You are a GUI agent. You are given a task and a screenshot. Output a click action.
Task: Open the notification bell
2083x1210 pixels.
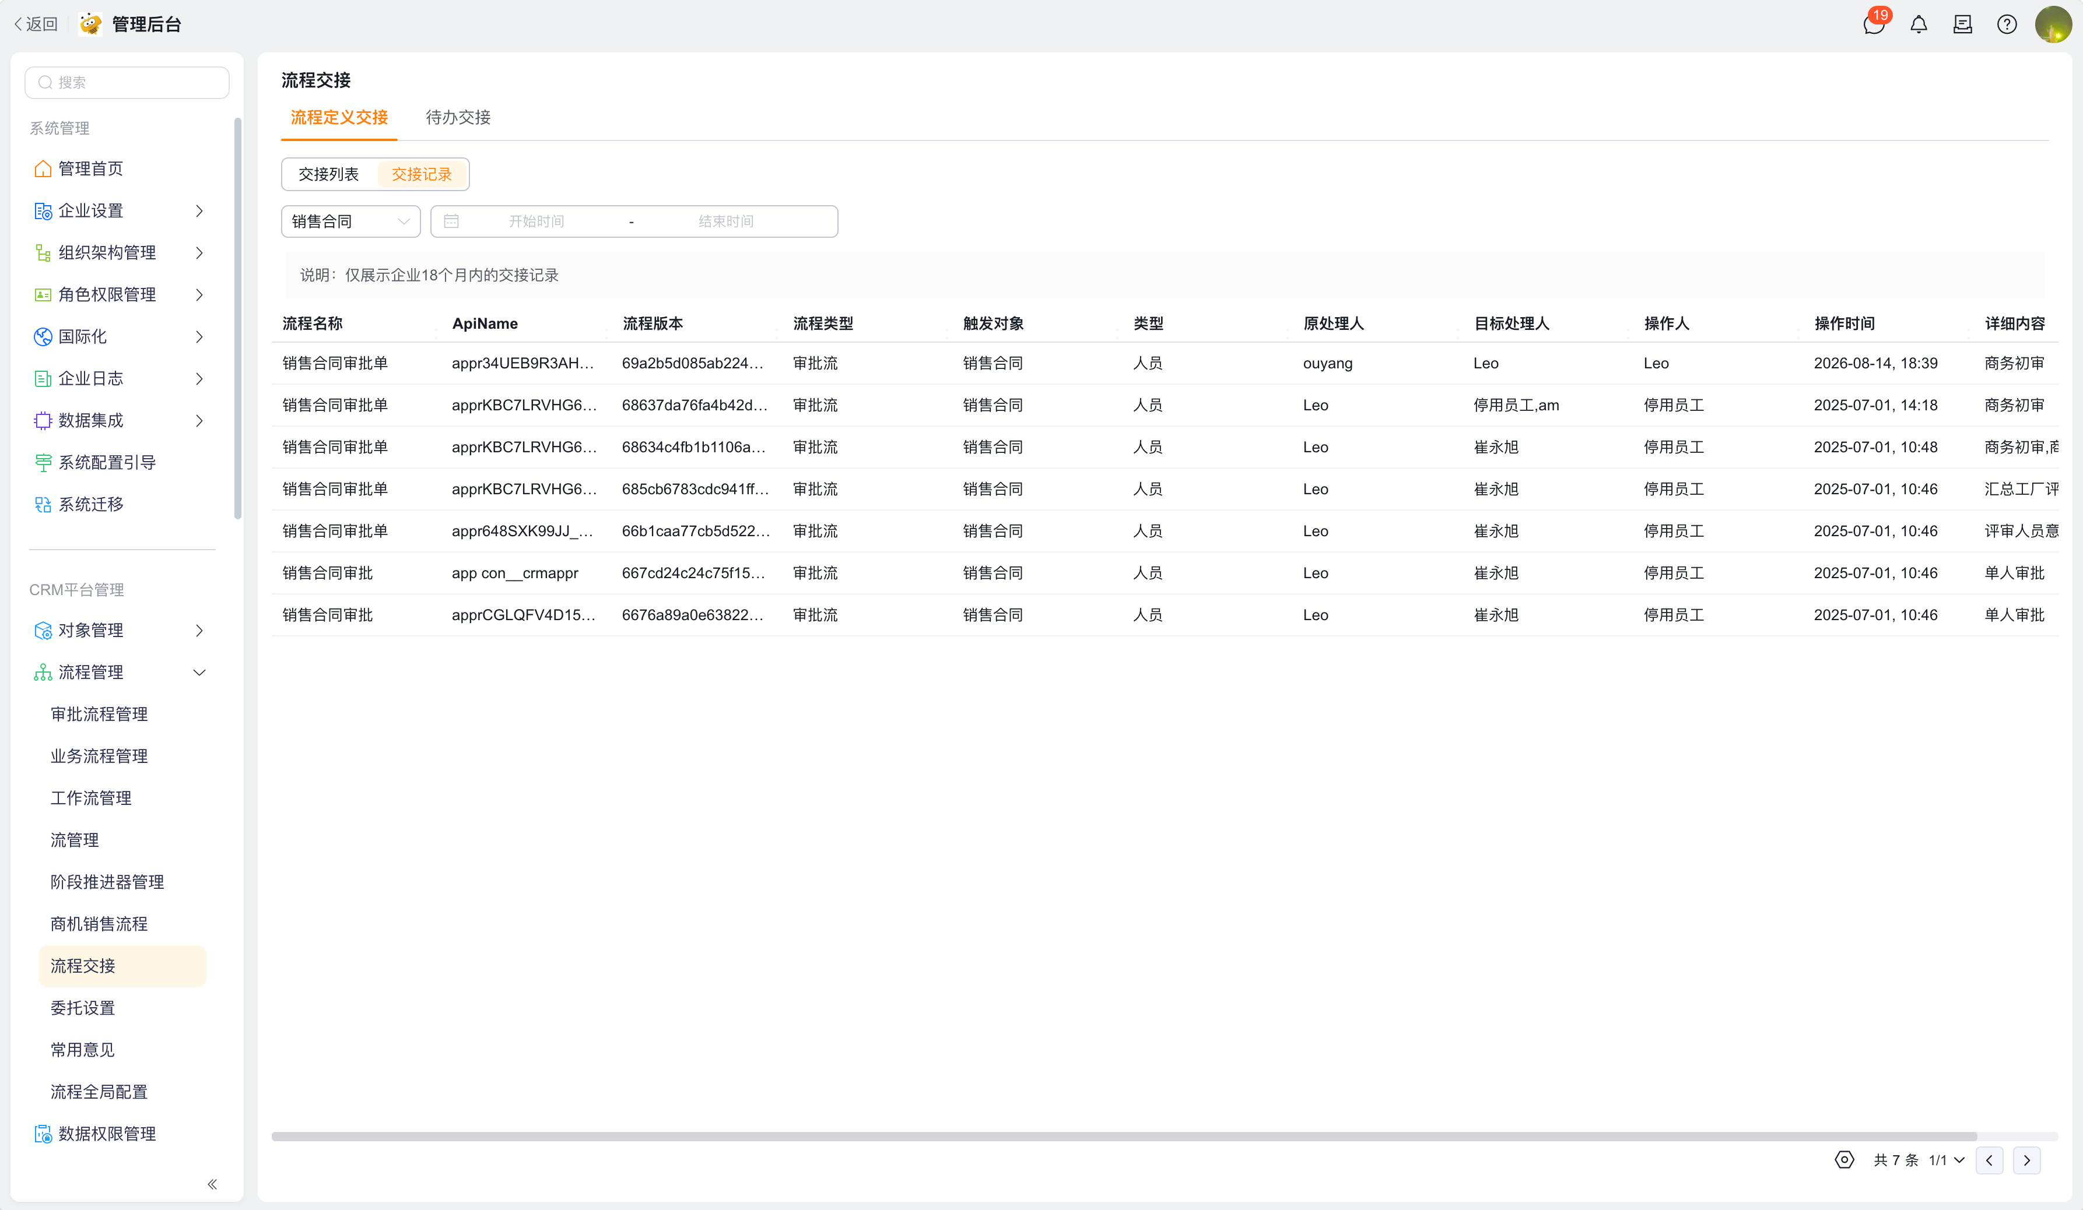(x=1919, y=25)
